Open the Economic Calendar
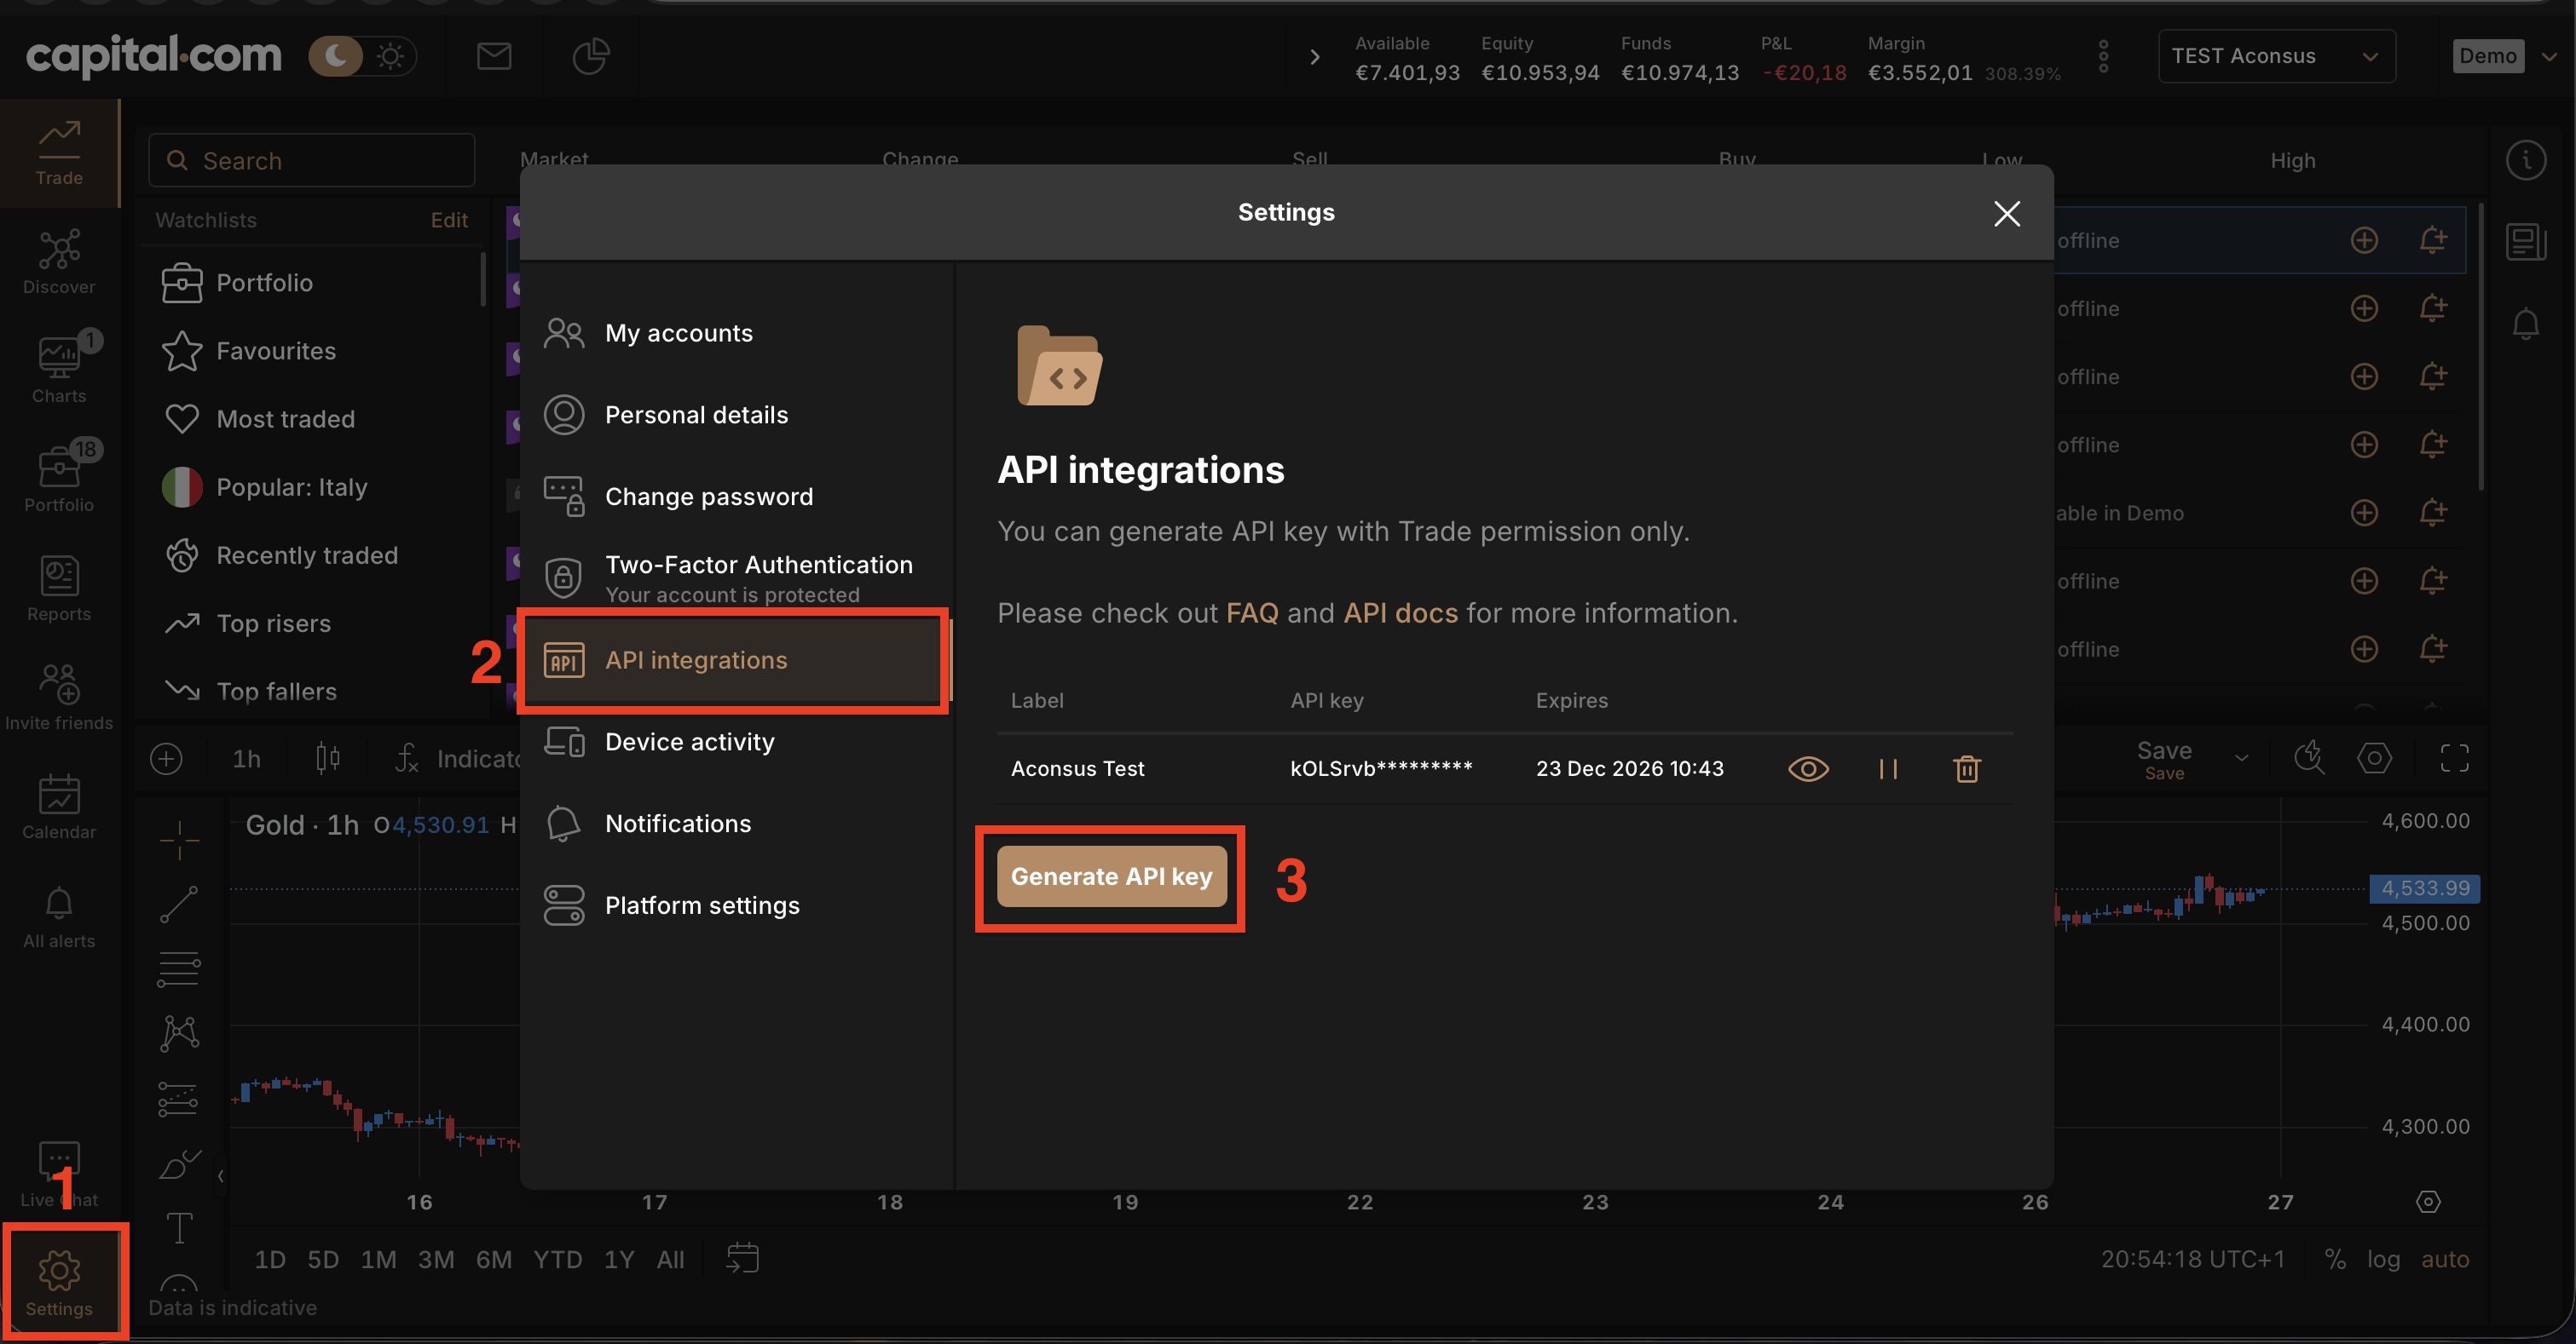Screen dimensions: 2576x1344 (x=59, y=804)
